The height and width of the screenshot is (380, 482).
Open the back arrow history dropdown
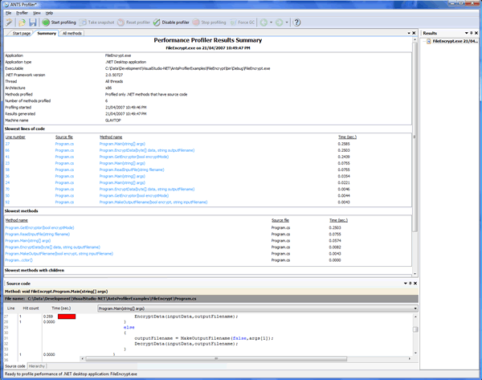point(271,22)
